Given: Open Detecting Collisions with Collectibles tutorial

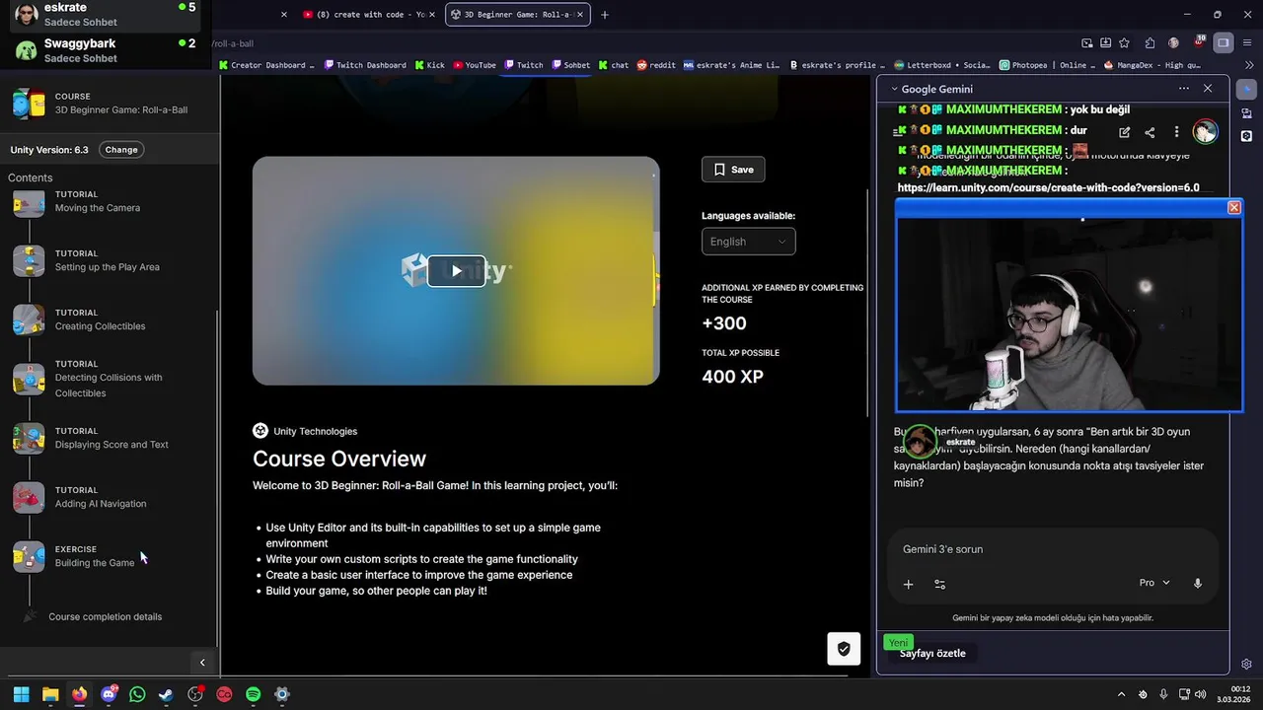Looking at the screenshot, I should click(x=109, y=379).
